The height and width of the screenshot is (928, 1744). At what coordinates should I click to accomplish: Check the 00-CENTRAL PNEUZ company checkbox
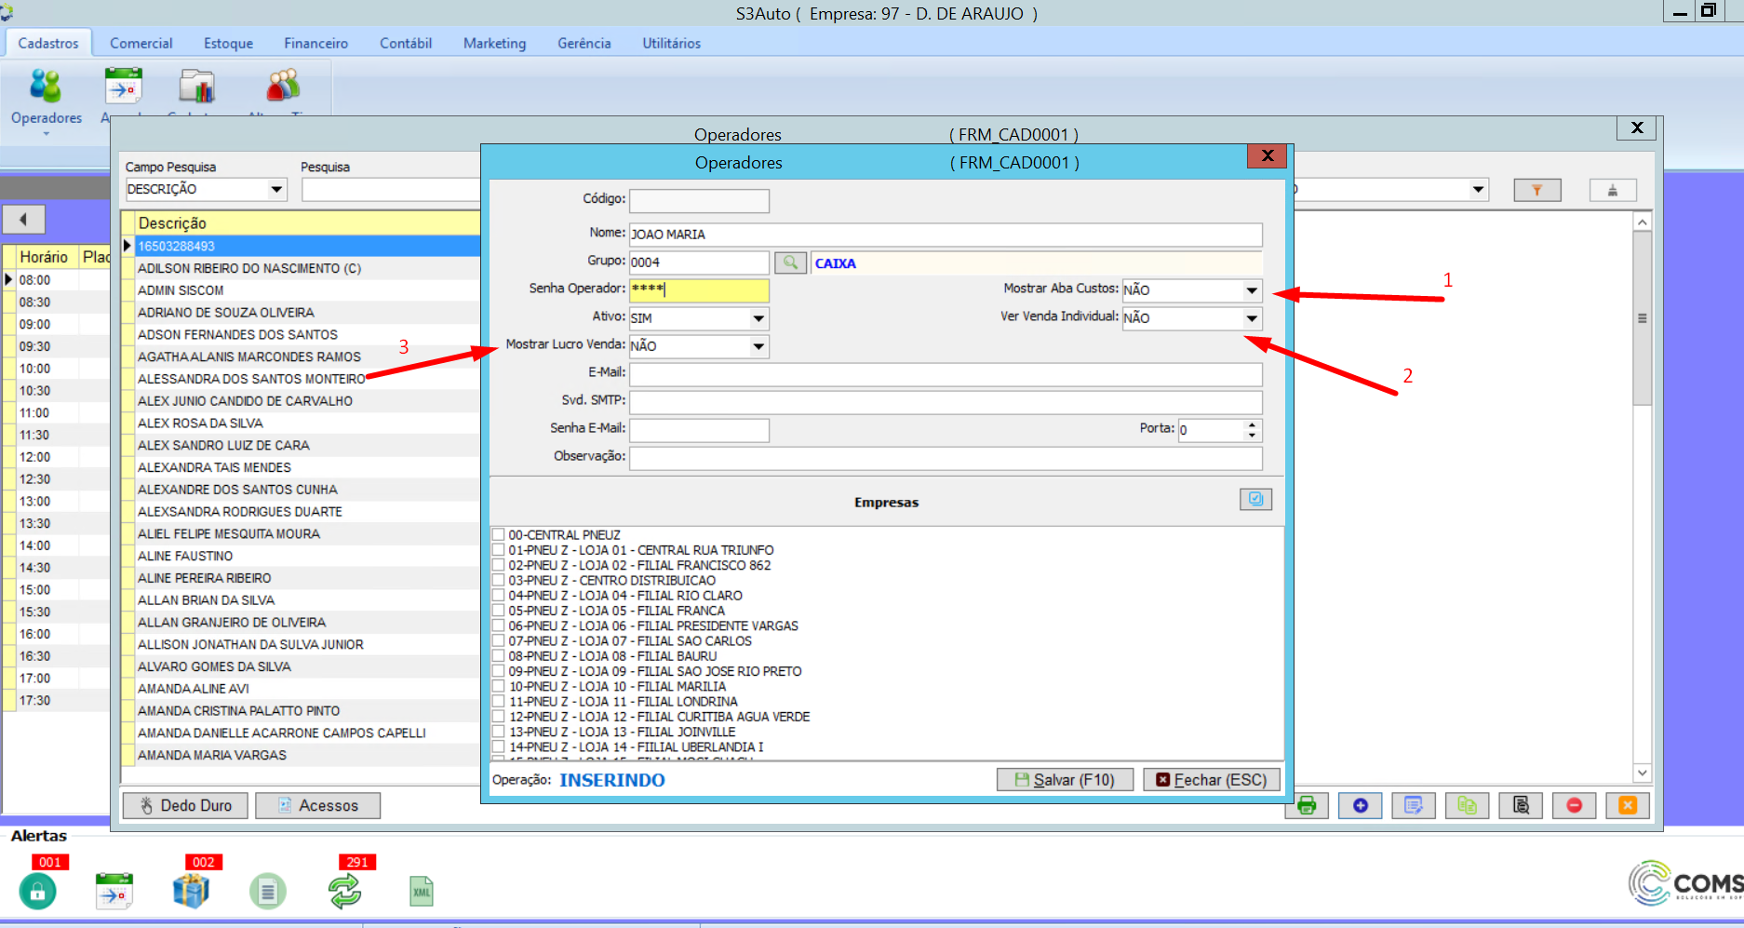[x=499, y=534]
